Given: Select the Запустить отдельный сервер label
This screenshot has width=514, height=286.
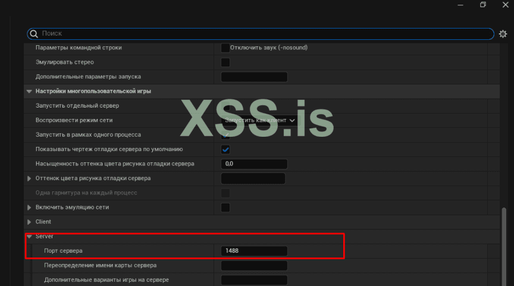Looking at the screenshot, I should 77,106.
